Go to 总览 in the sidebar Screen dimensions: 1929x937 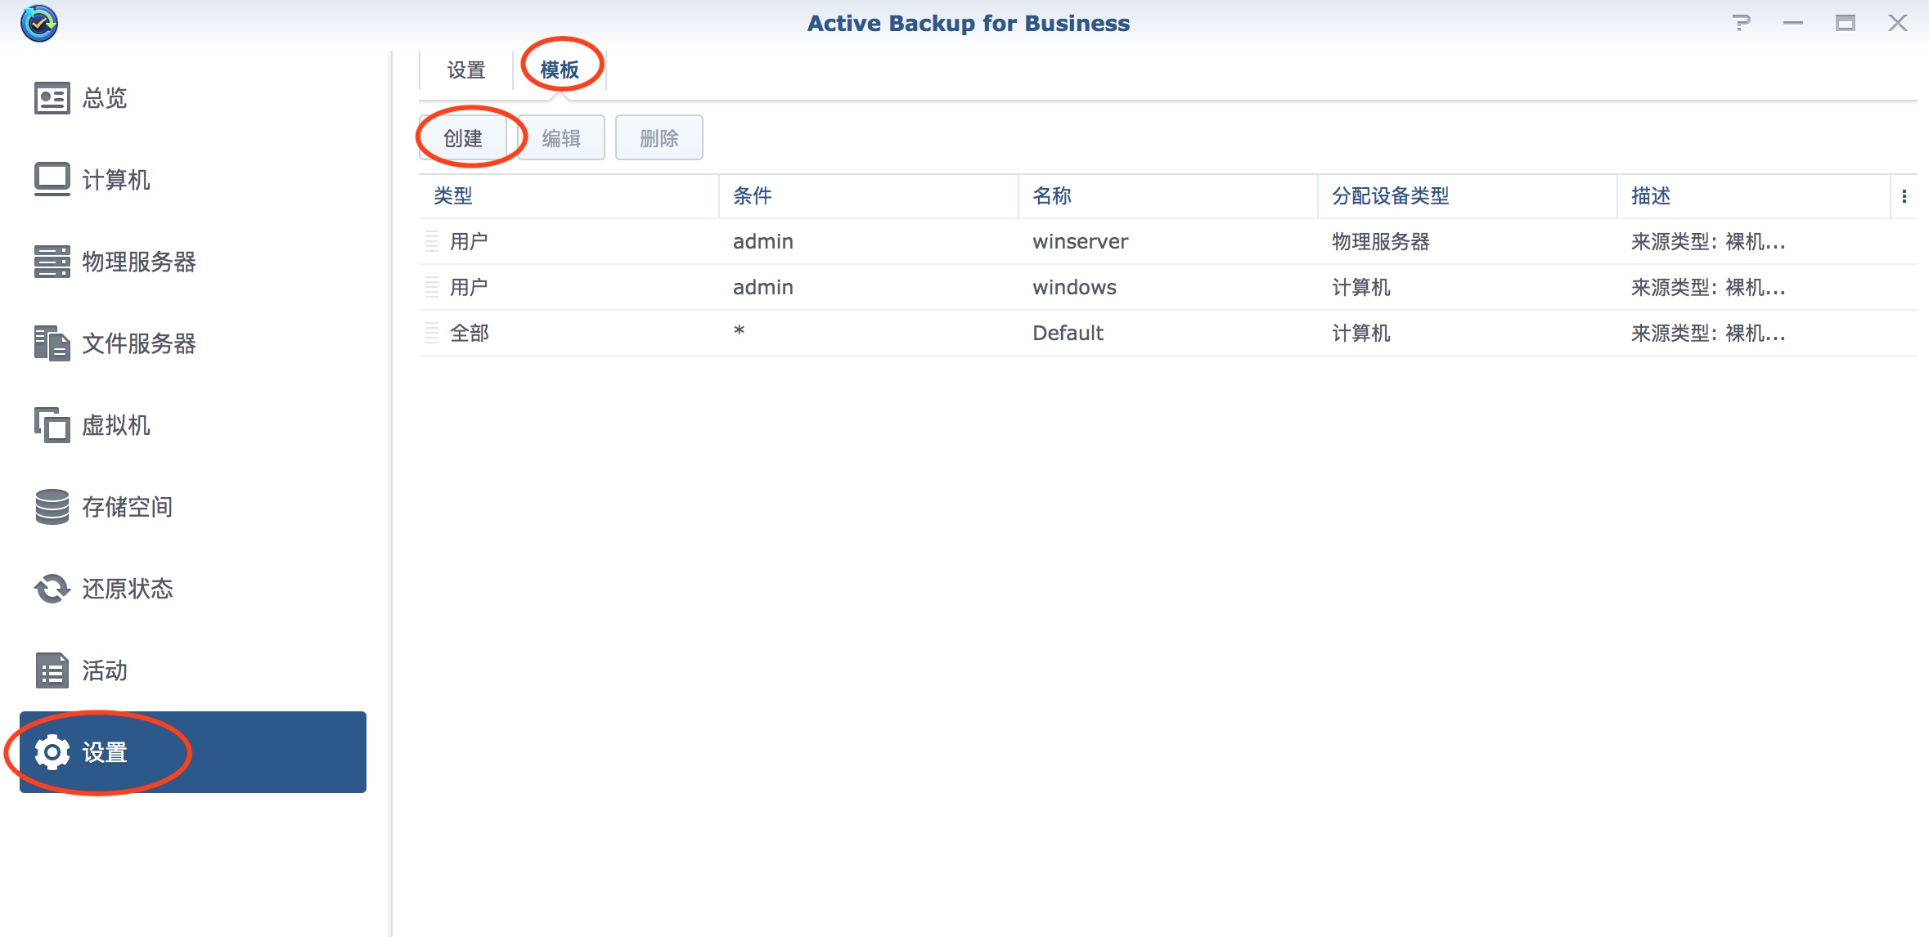pos(193,98)
